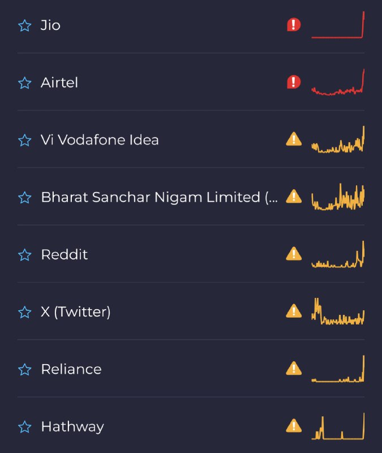The height and width of the screenshot is (453, 382).
Task: Open the Reliance service name link
Action: tap(71, 369)
